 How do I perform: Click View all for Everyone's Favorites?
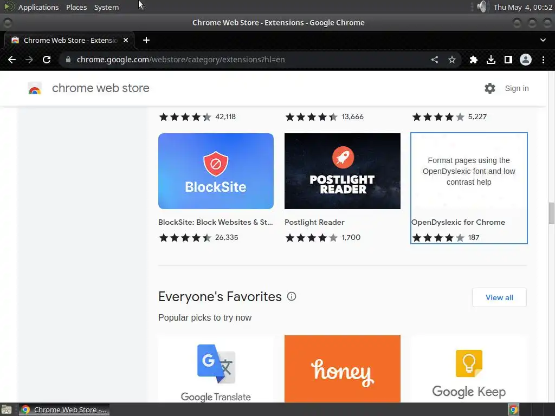pyautogui.click(x=499, y=297)
